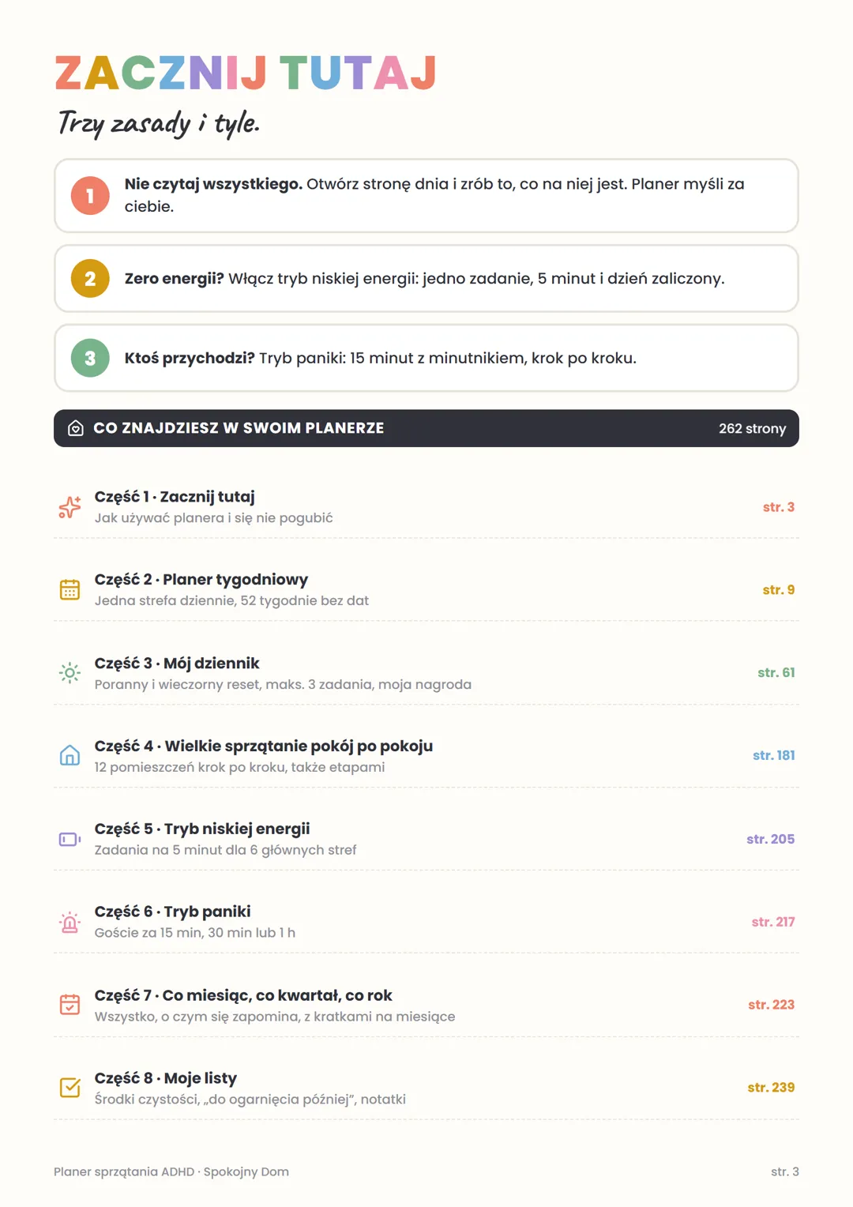Click the ZACZNIJ TUTAJ colorful heading
The height and width of the screenshot is (1207, 853).
click(x=246, y=73)
